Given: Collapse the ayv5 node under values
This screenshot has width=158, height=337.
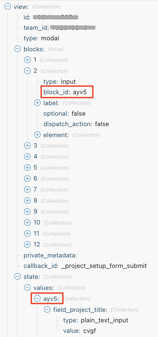Looking at the screenshot, I should [37, 299].
